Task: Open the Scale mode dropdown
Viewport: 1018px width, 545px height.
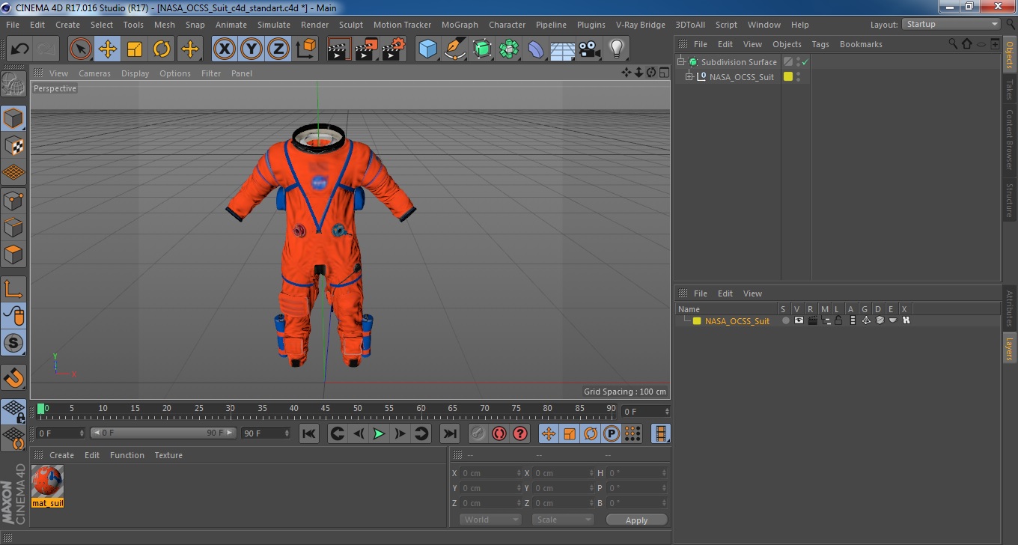Action: (x=563, y=520)
